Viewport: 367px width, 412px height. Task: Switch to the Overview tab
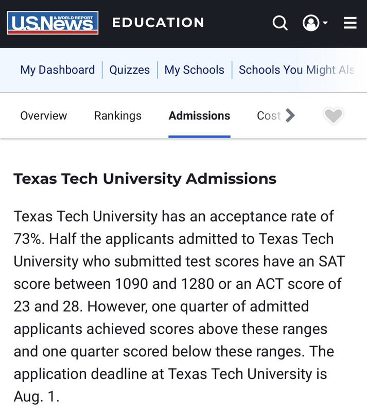[x=43, y=116]
